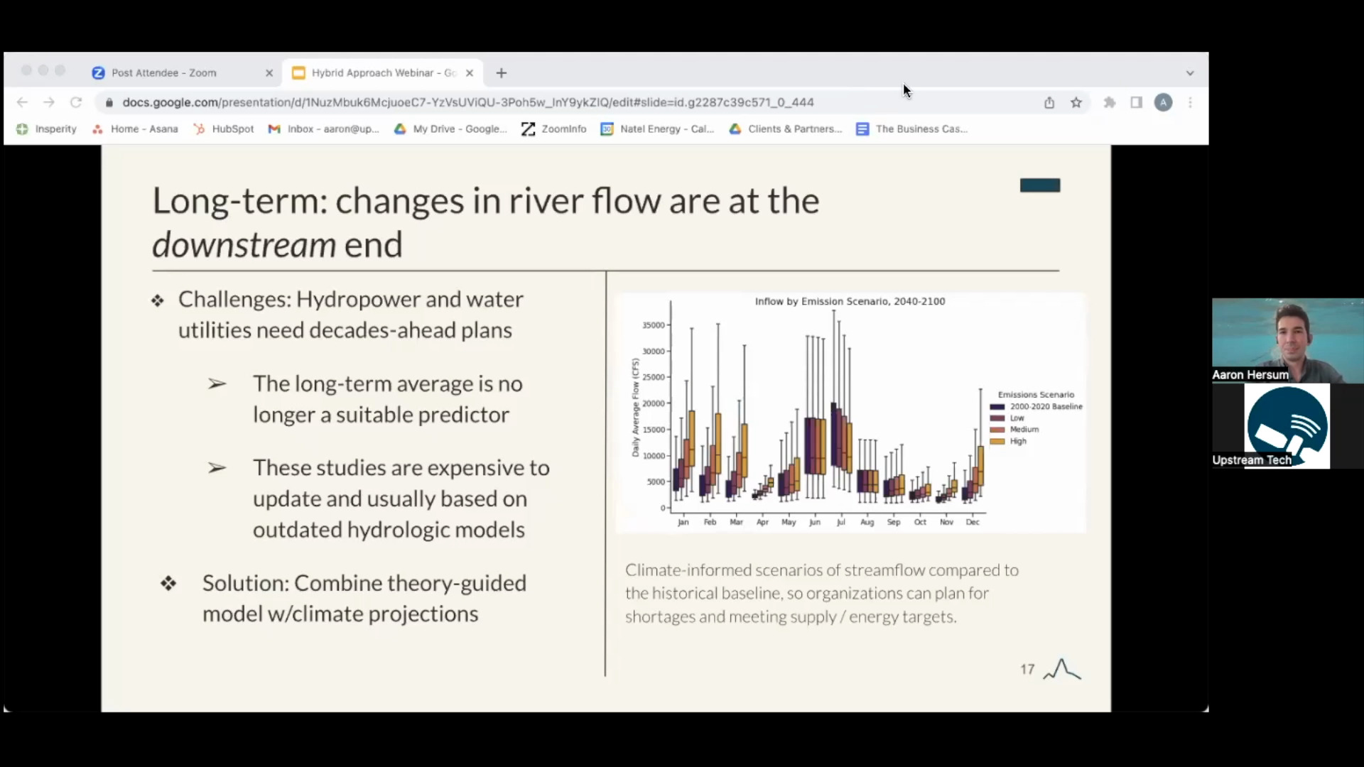
Task: Open the extensions puzzle icon
Action: click(1109, 102)
